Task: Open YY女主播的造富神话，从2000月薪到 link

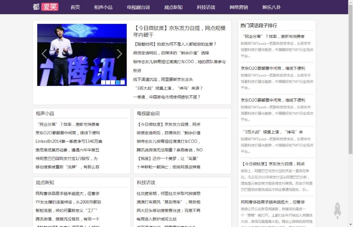Action: pos(68,202)
